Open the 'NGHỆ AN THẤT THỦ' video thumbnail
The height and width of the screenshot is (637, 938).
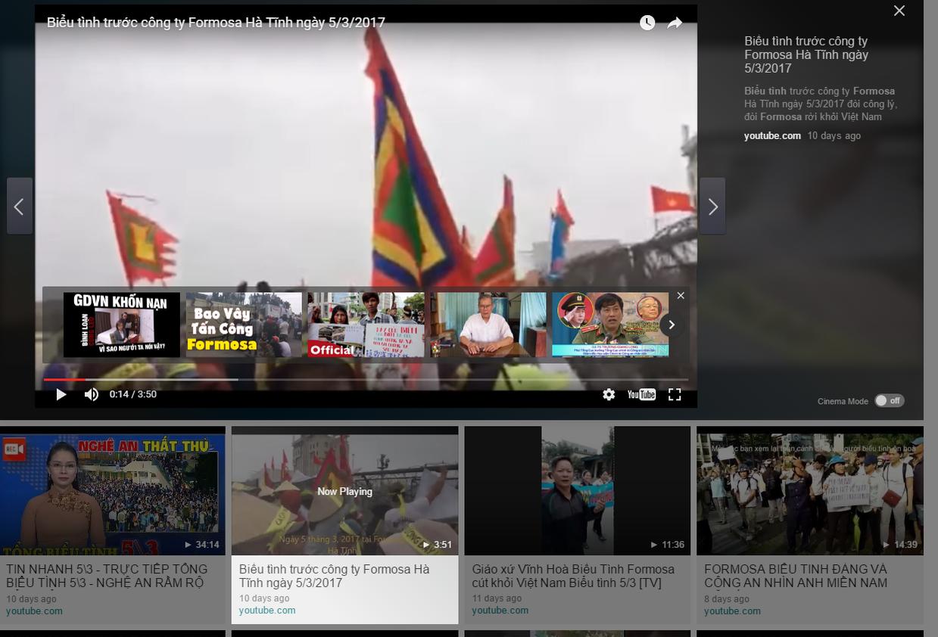pyautogui.click(x=113, y=491)
